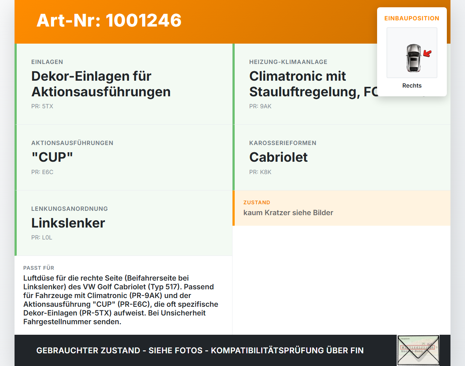Click the PR: 5TX code
465x366 pixels.
tap(42, 106)
